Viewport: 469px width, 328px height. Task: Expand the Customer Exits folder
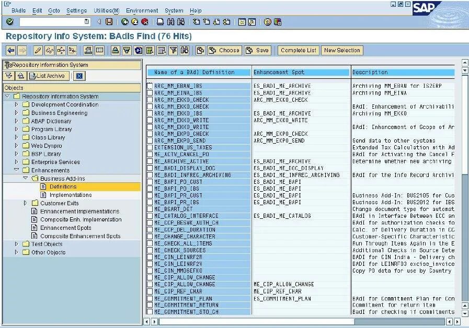pos(26,203)
